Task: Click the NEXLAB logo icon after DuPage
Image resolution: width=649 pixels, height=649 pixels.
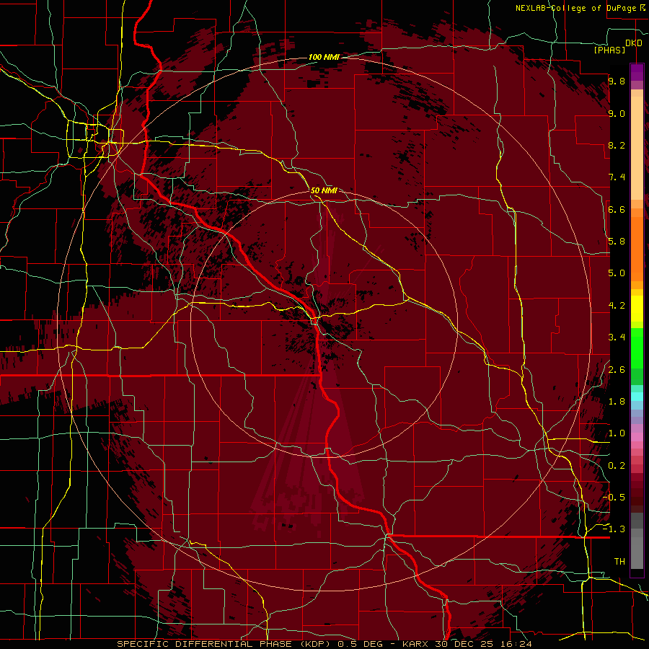Action: [x=643, y=7]
